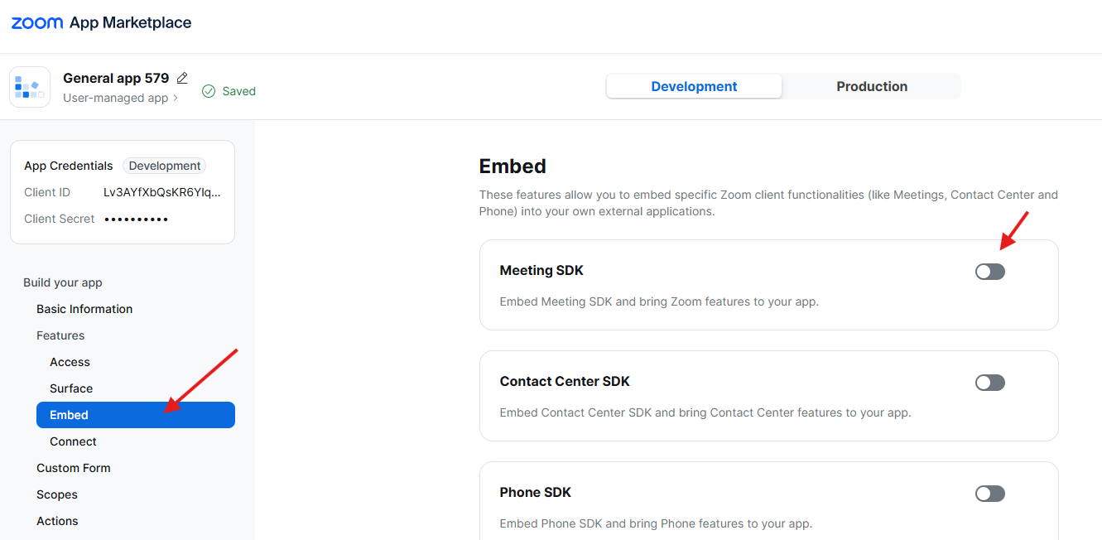Open the Access features page
Image resolution: width=1102 pixels, height=540 pixels.
[x=70, y=362]
